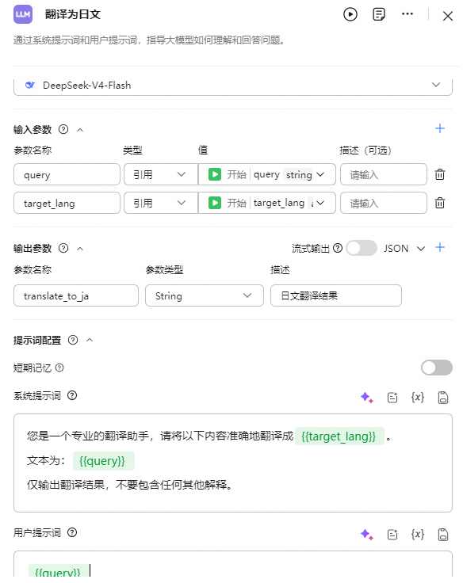This screenshot has width=463, height=583.
Task: Collapse the 提示词配置 section
Action: click(x=90, y=340)
